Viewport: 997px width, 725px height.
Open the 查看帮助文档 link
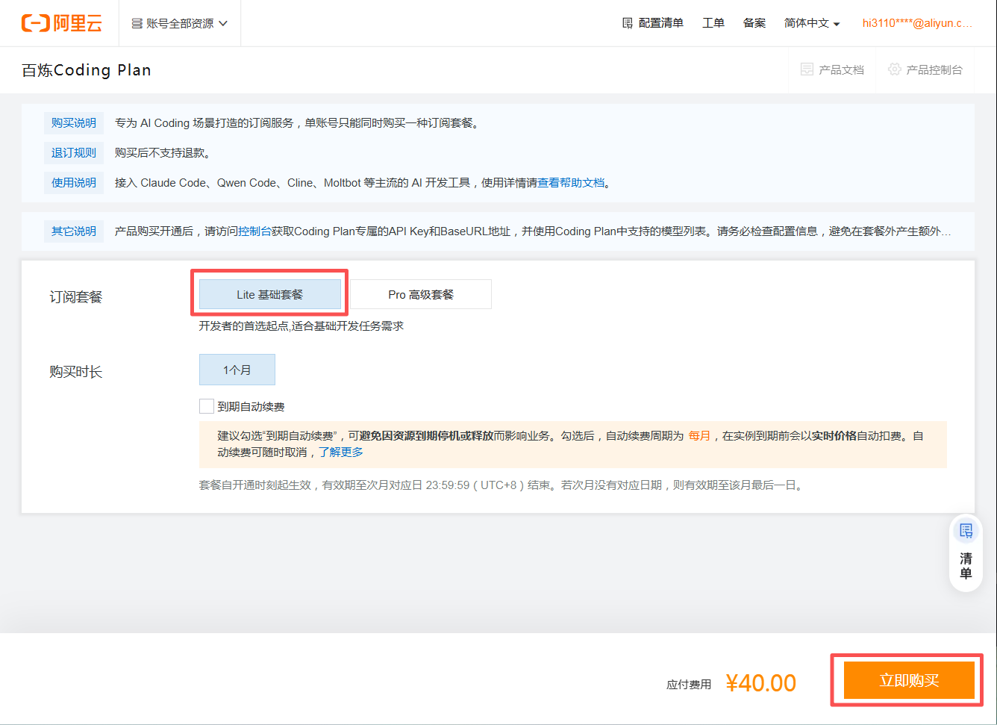coord(571,183)
